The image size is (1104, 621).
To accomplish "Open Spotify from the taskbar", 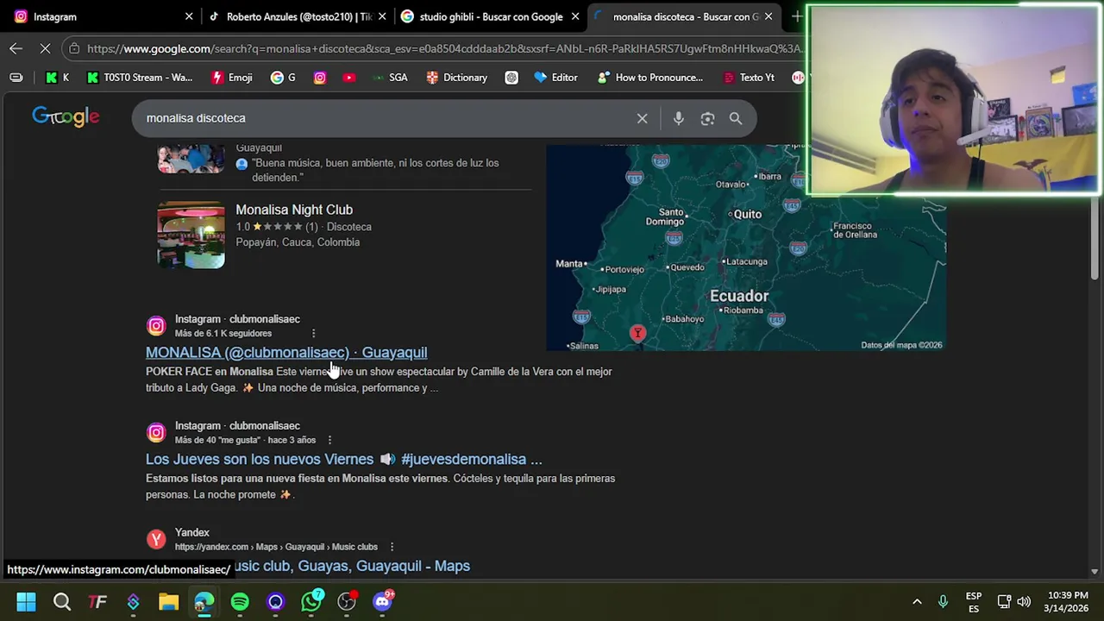I will click(240, 601).
